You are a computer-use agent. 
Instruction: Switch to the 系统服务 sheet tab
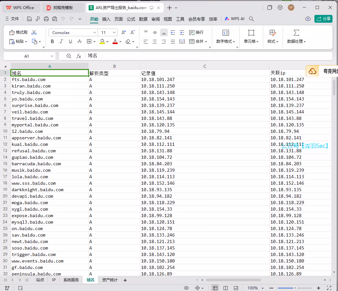point(71,280)
